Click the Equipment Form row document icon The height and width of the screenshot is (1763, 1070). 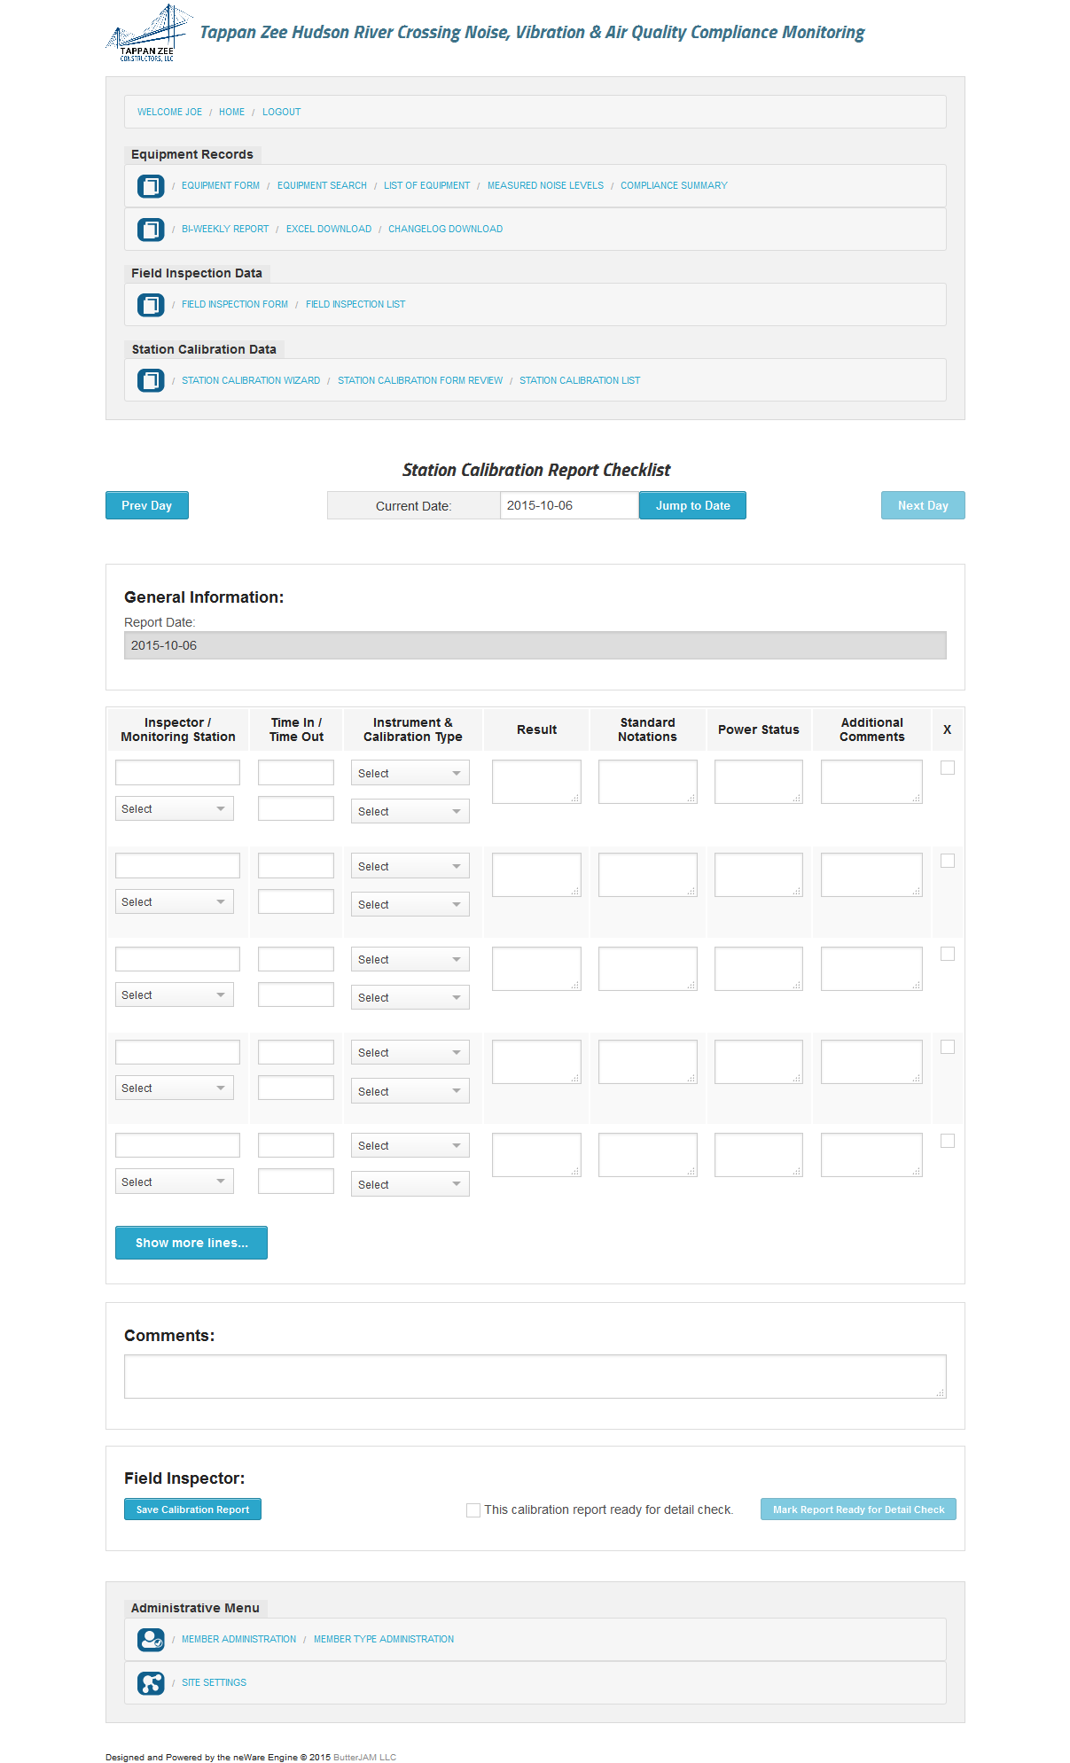click(x=151, y=186)
